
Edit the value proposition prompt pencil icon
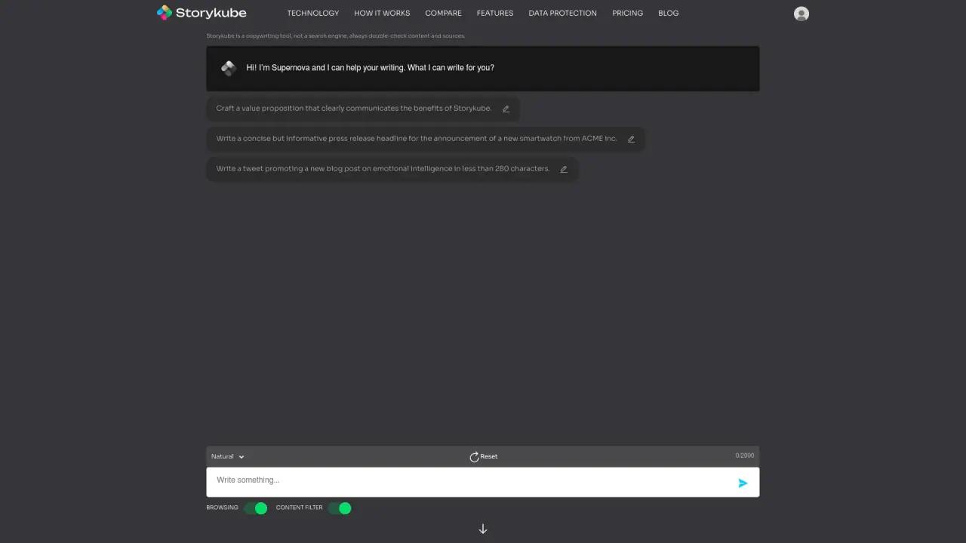click(x=506, y=109)
